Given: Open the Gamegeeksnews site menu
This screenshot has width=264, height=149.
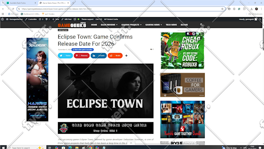Looking at the screenshot, I should [x=14, y=19].
